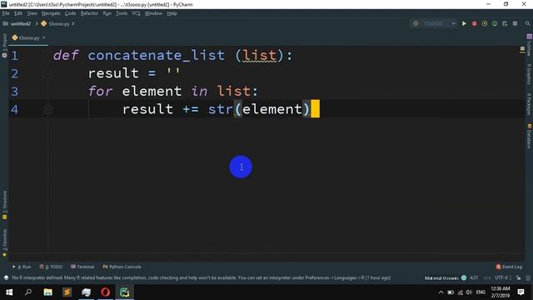This screenshot has width=533, height=300.
Task: Click the UTF-8 encoding selector
Action: (503, 277)
